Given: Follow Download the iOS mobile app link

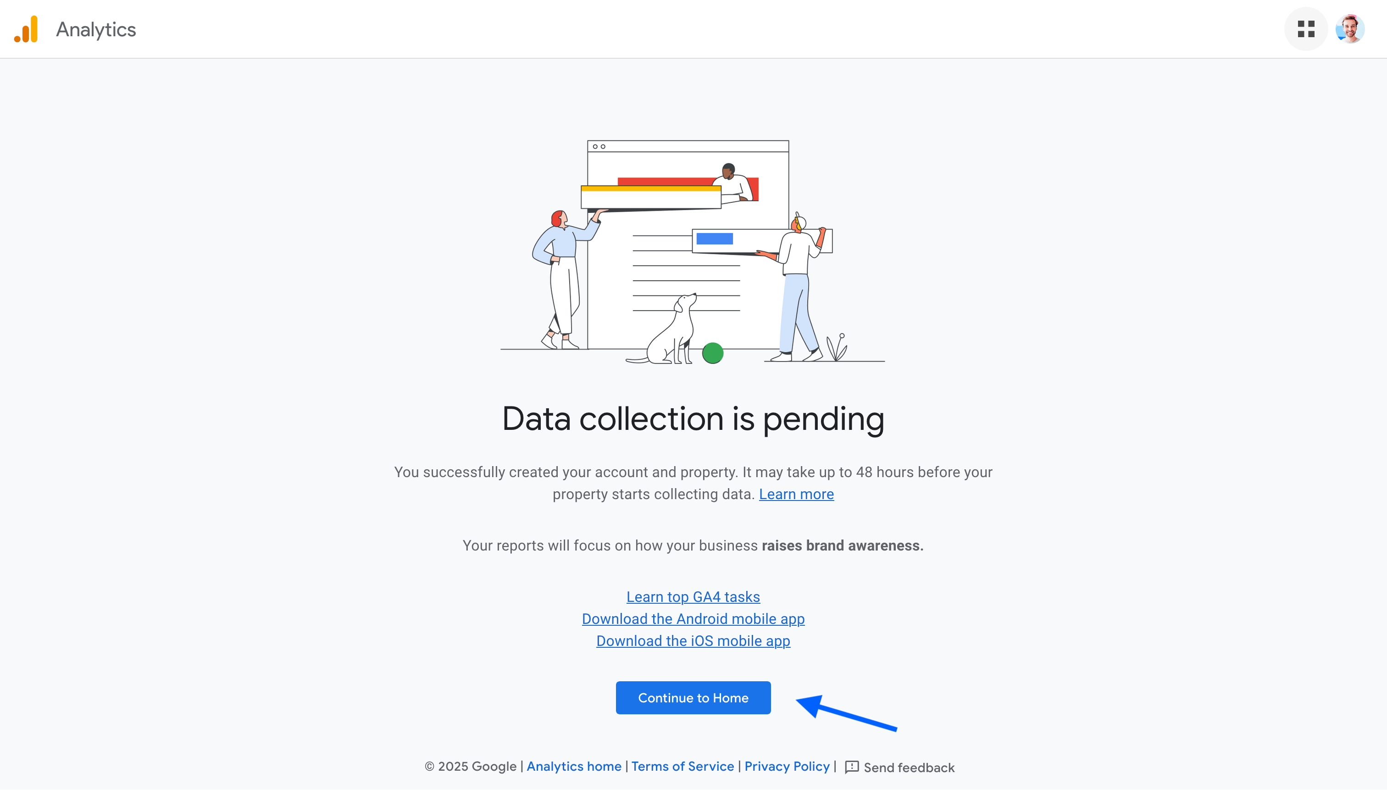Looking at the screenshot, I should tap(693, 641).
